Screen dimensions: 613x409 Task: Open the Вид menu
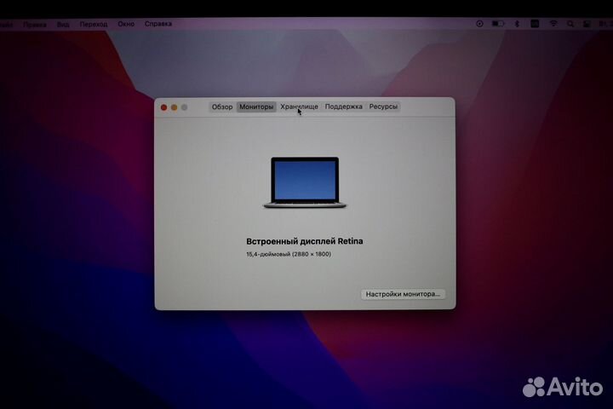(x=63, y=24)
